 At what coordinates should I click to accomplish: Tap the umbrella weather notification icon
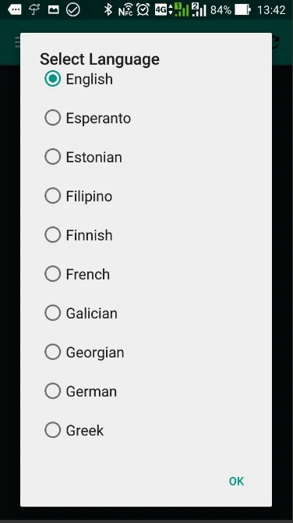coord(34,9)
